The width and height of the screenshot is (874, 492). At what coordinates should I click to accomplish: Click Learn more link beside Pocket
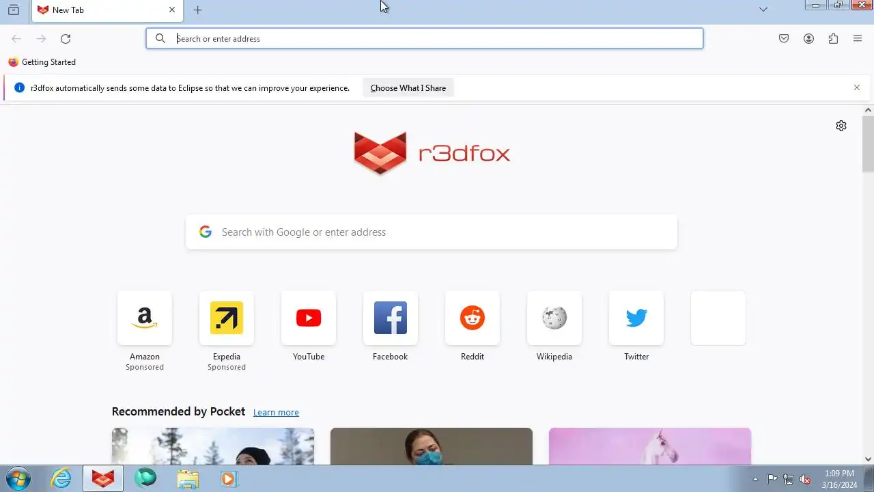(x=276, y=412)
